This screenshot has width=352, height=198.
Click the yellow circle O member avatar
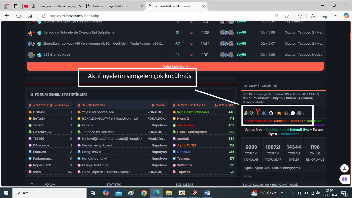coord(279,113)
